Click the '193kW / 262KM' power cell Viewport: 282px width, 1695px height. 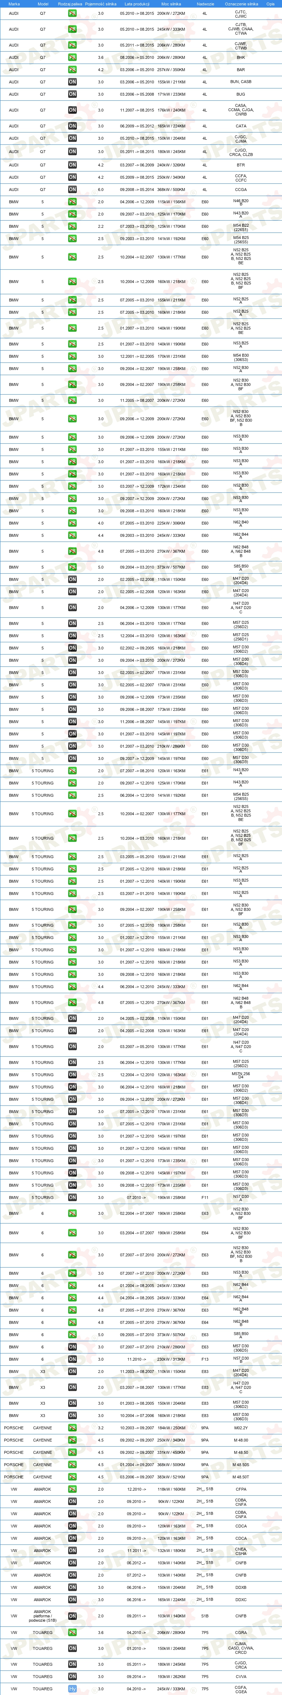[171, 1677]
